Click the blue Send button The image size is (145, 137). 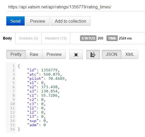pyautogui.click(x=15, y=21)
